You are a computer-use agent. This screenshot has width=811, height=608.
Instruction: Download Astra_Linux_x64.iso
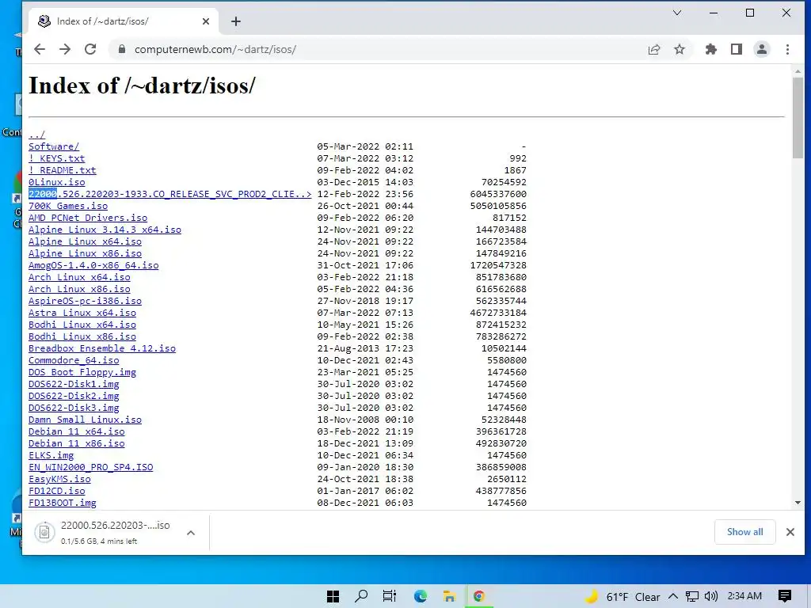click(x=82, y=313)
